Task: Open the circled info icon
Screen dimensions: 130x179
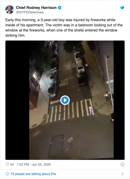Action: (122, 164)
